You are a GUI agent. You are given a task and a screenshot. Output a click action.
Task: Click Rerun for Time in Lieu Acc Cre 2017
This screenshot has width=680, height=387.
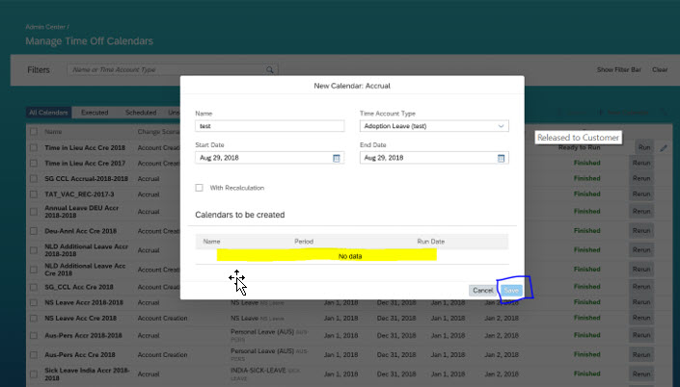(641, 164)
